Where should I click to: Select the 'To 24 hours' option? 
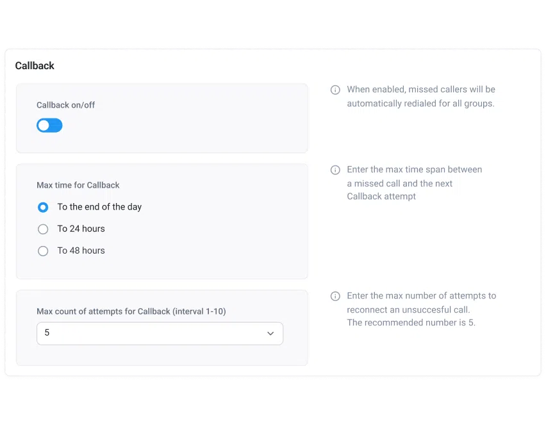tap(43, 229)
